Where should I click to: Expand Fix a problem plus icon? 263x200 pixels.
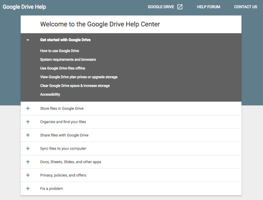point(28,188)
